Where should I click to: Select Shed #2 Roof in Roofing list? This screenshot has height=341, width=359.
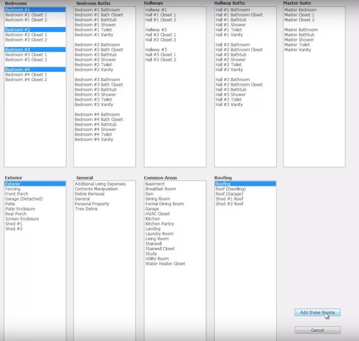pos(229,204)
